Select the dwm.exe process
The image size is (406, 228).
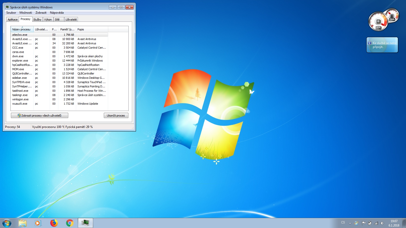[x=59, y=56]
